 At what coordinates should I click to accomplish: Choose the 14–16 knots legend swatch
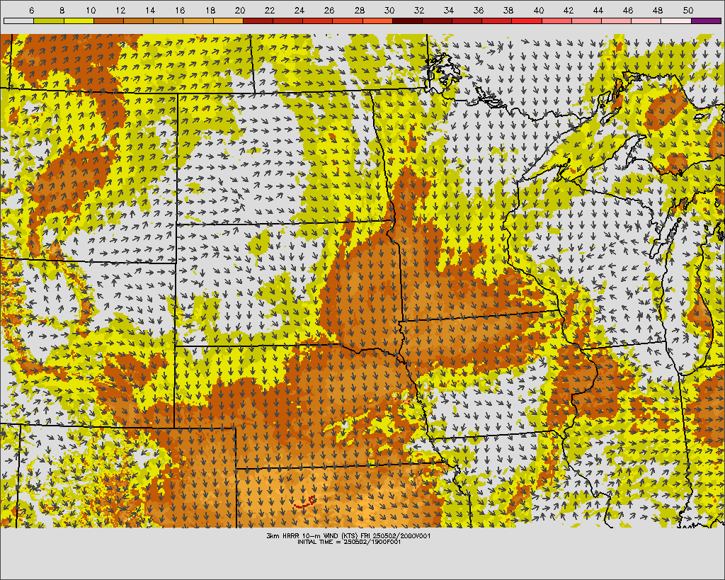click(x=169, y=21)
